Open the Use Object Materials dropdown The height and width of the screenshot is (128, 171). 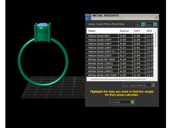(139, 85)
